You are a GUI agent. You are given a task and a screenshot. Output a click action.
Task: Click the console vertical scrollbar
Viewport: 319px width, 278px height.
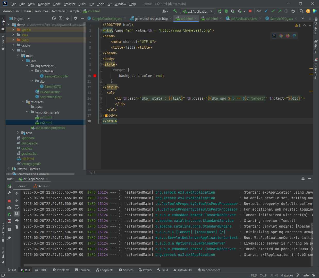312,245
